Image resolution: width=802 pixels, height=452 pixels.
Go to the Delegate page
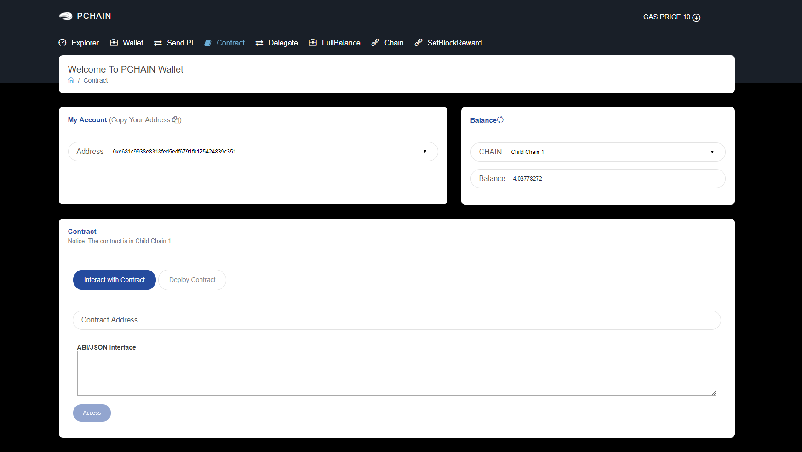click(x=277, y=43)
